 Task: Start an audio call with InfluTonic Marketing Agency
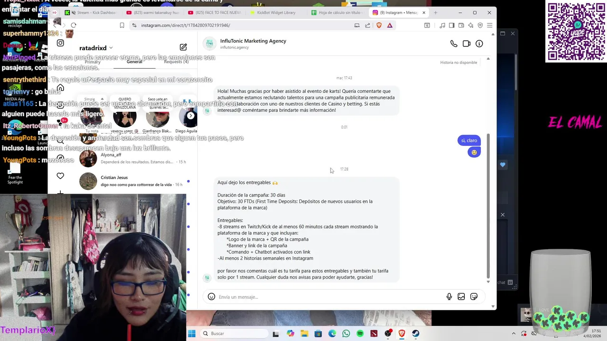[454, 44]
